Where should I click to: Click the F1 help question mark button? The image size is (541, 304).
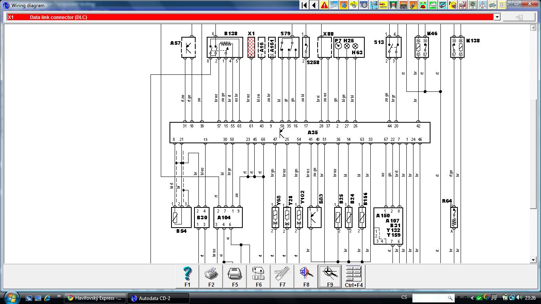click(187, 276)
